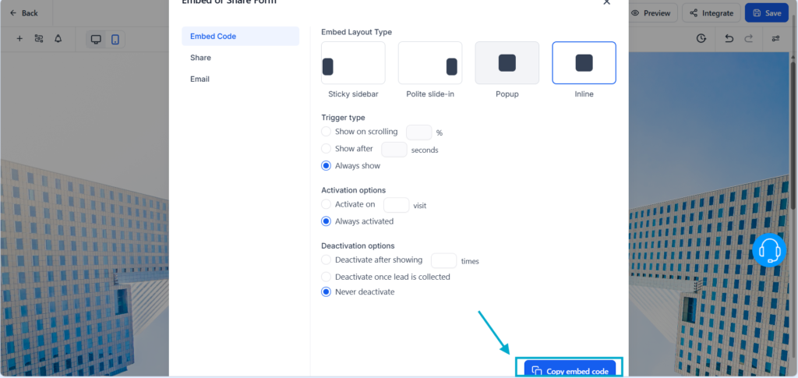This screenshot has width=798, height=378.
Task: Switch to mobile view icon
Action: coord(115,39)
